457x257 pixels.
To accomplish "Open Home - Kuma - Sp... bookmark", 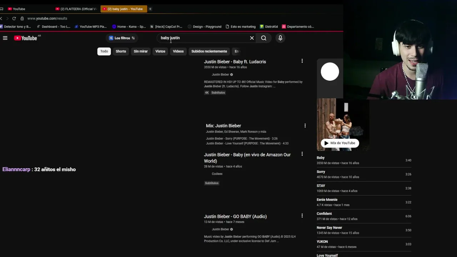I will coord(129,27).
